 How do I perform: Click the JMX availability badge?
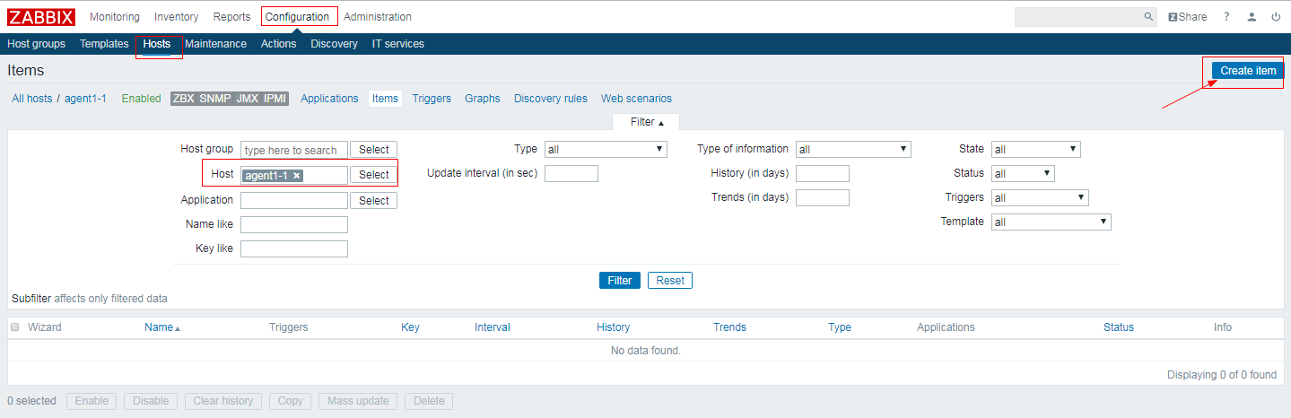[x=247, y=99]
